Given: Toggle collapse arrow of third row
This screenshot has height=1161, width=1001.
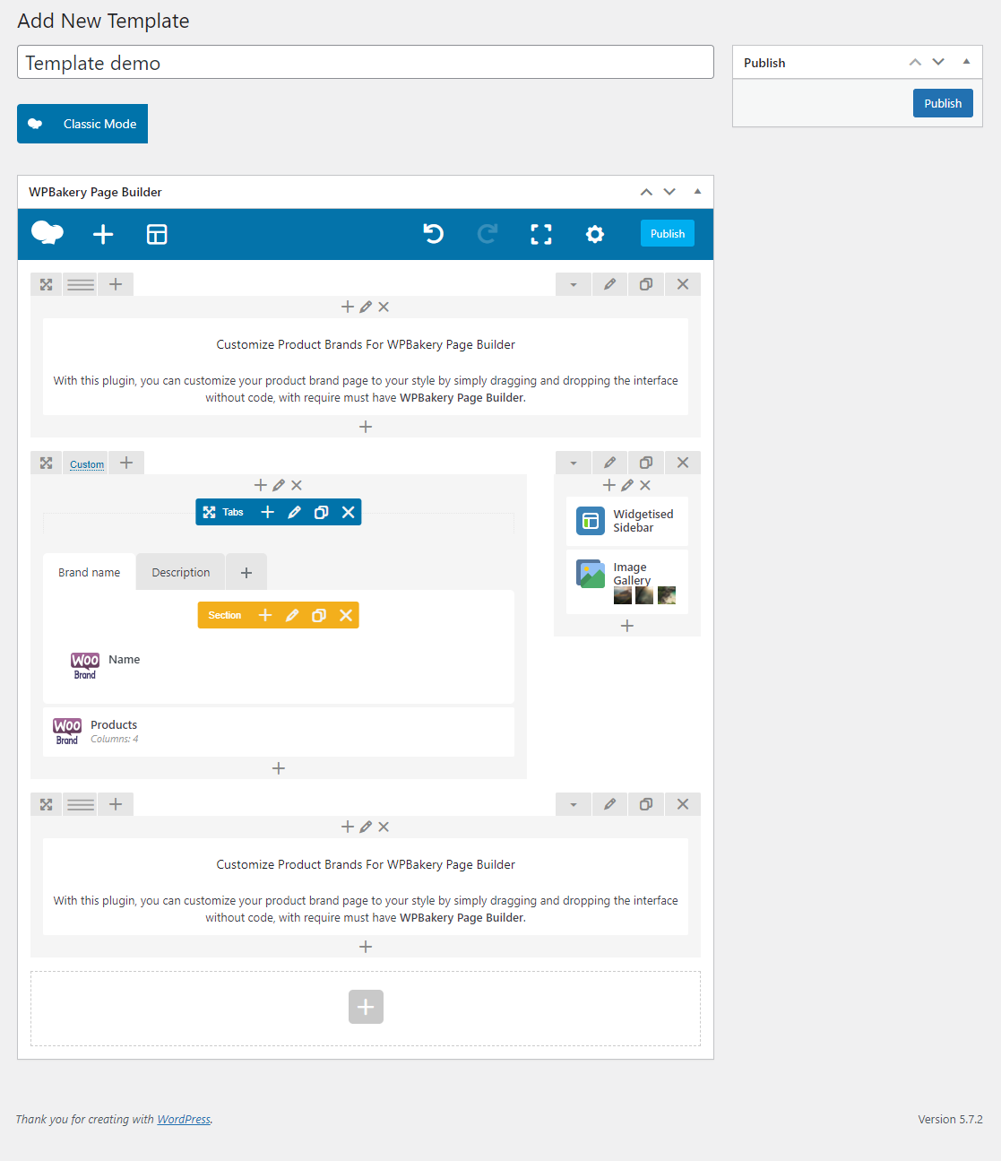Looking at the screenshot, I should click(574, 804).
